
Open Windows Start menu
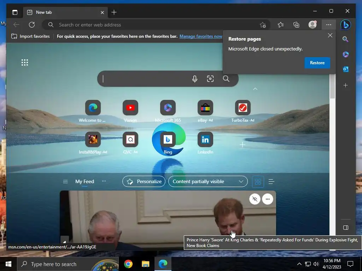point(8,264)
